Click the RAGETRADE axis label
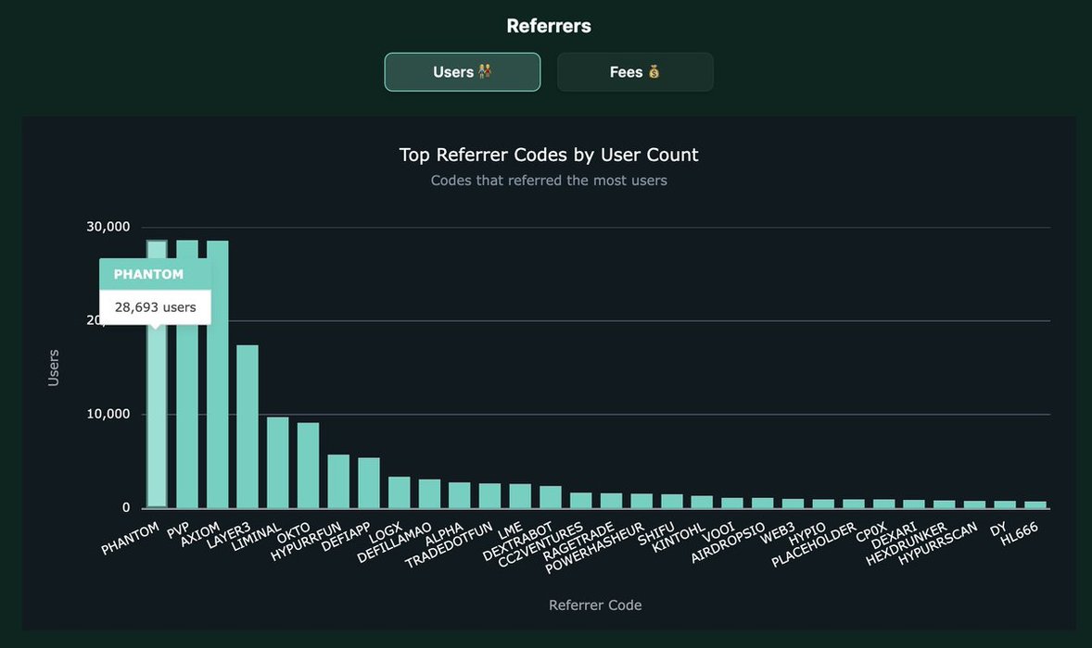1092x648 pixels. click(578, 542)
